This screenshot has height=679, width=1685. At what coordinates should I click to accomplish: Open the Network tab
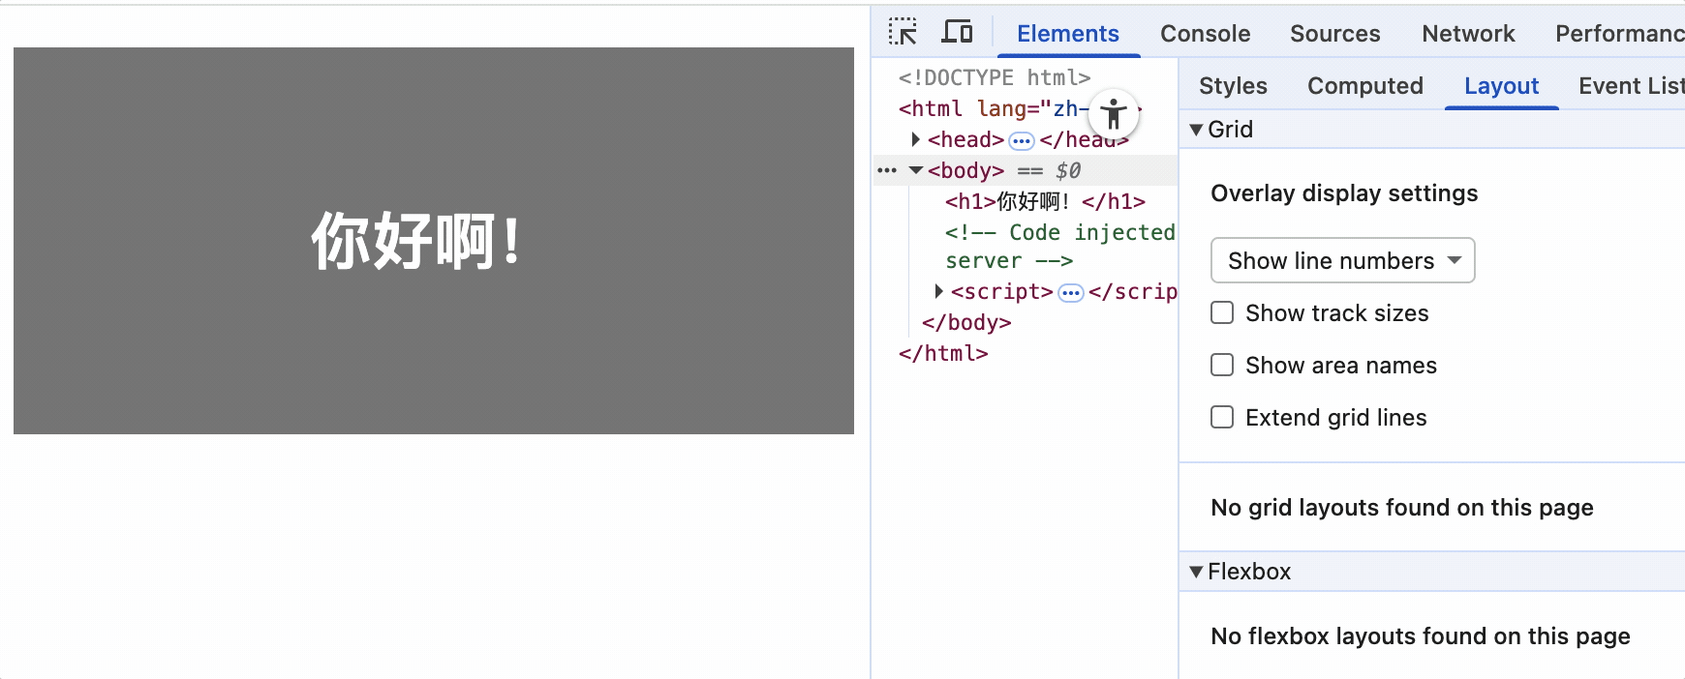(1468, 33)
